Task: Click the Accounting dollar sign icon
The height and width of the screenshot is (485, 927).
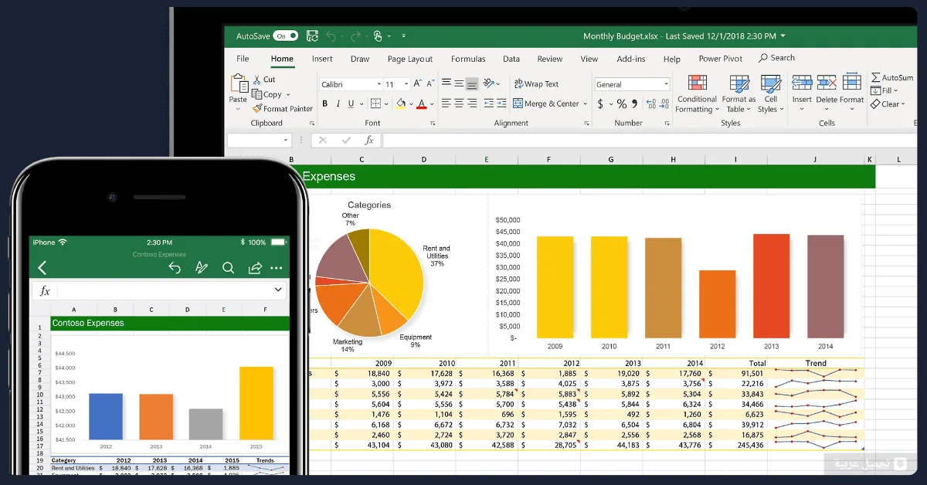Action: 600,103
